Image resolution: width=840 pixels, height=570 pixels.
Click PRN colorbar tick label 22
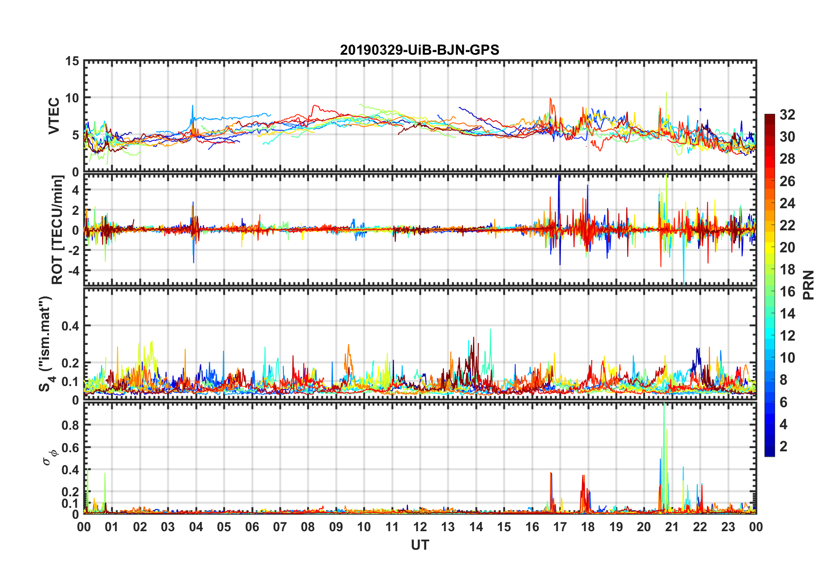pyautogui.click(x=787, y=225)
